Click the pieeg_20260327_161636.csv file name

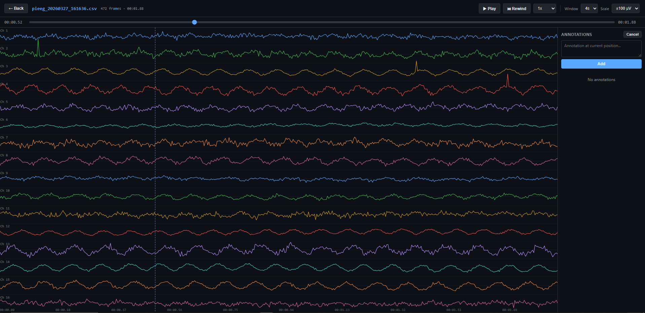tap(64, 9)
